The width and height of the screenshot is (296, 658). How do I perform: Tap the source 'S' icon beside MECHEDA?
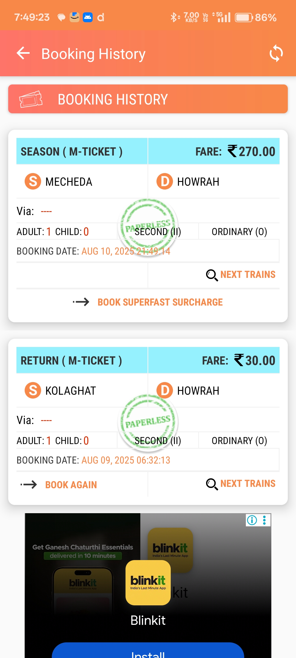[33, 182]
